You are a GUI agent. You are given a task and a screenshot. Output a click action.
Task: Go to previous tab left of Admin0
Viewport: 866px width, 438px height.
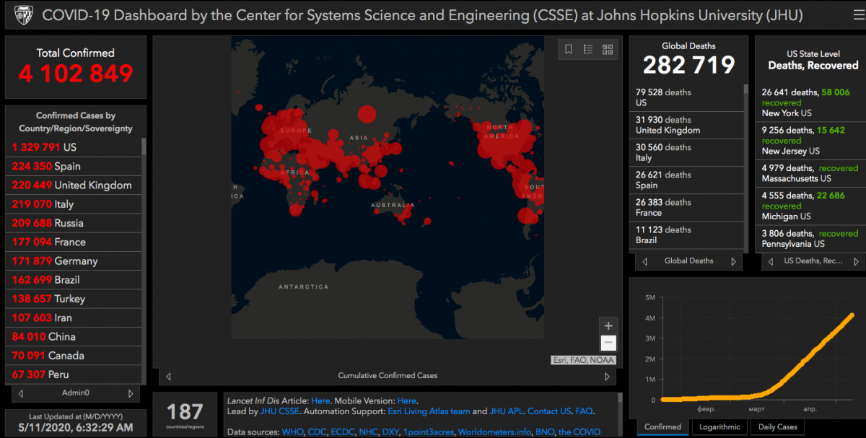[21, 393]
